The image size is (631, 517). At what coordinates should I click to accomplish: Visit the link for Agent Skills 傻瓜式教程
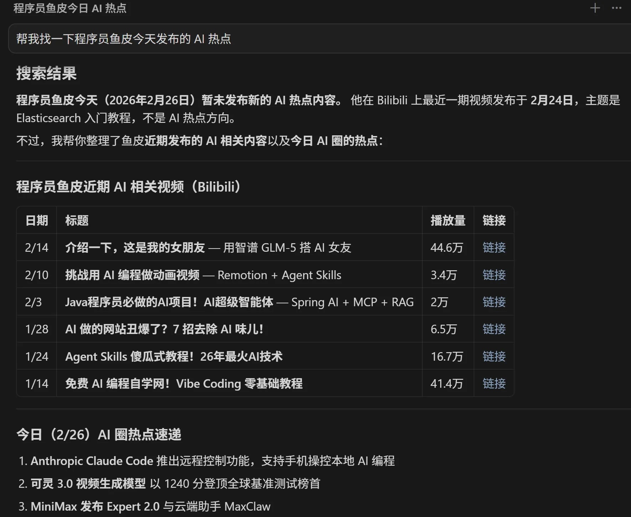pos(494,356)
